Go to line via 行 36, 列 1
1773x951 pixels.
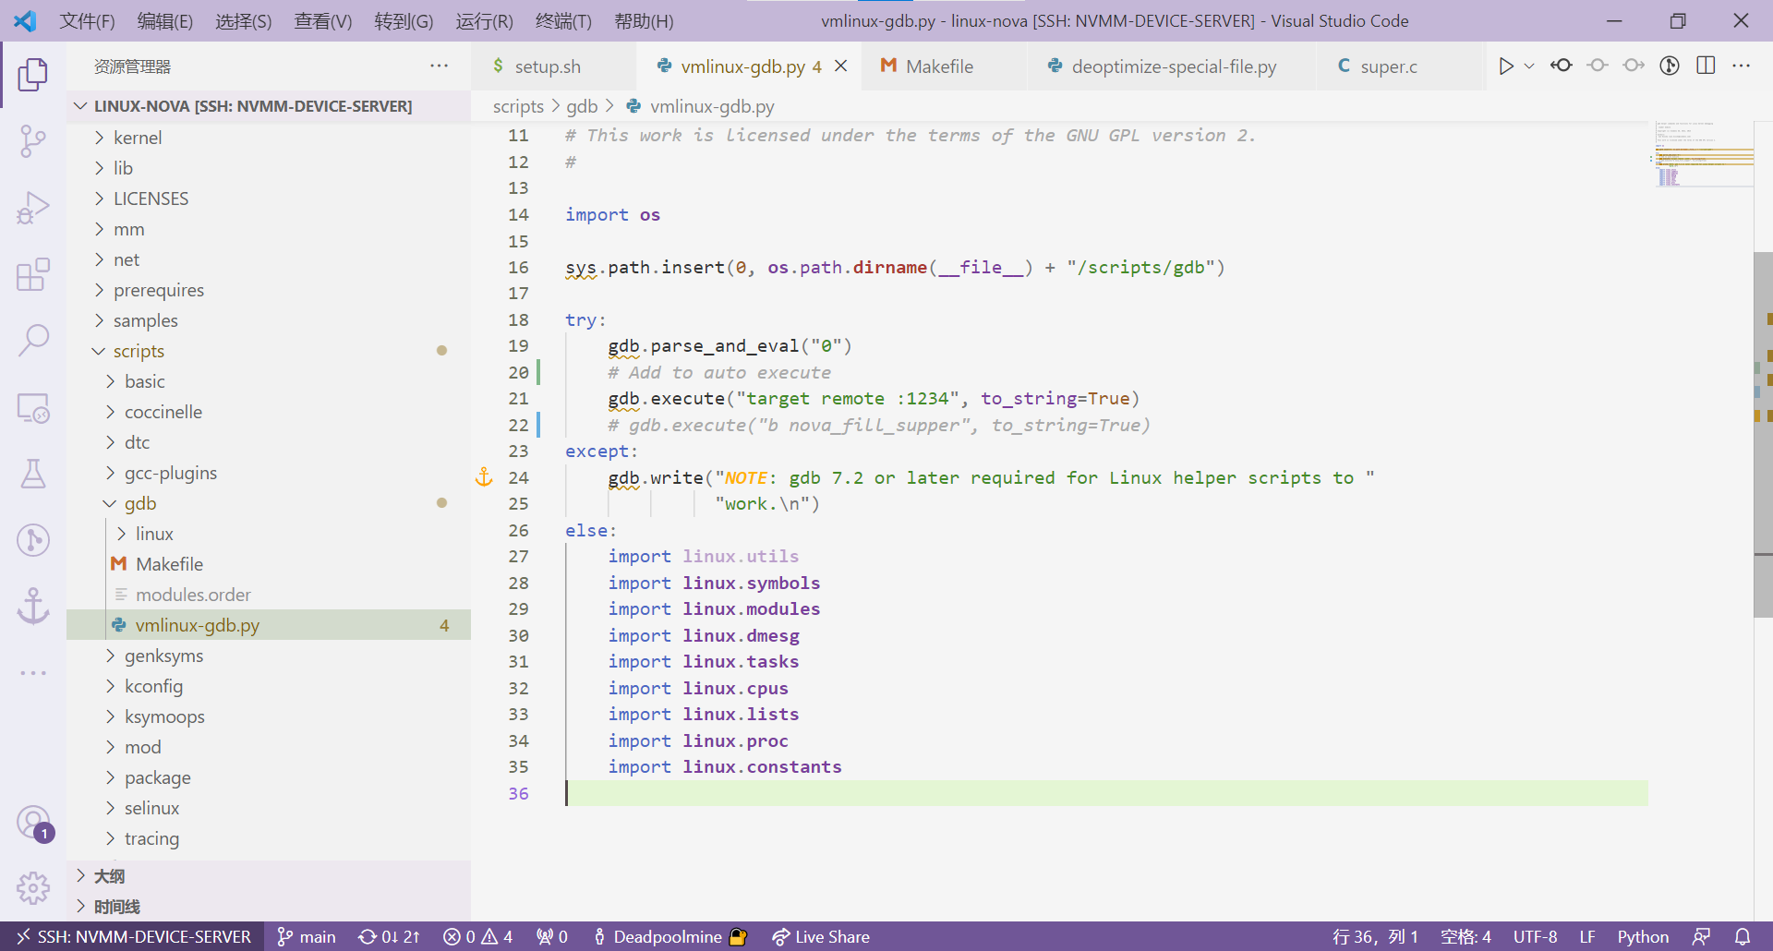point(1375,936)
